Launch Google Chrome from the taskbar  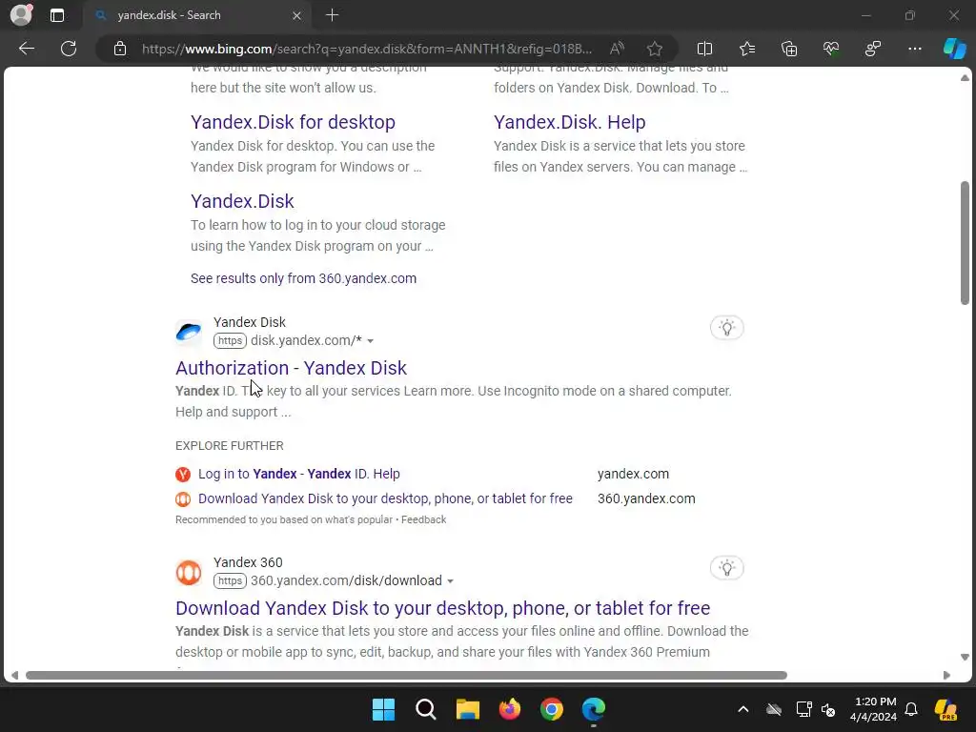click(552, 709)
